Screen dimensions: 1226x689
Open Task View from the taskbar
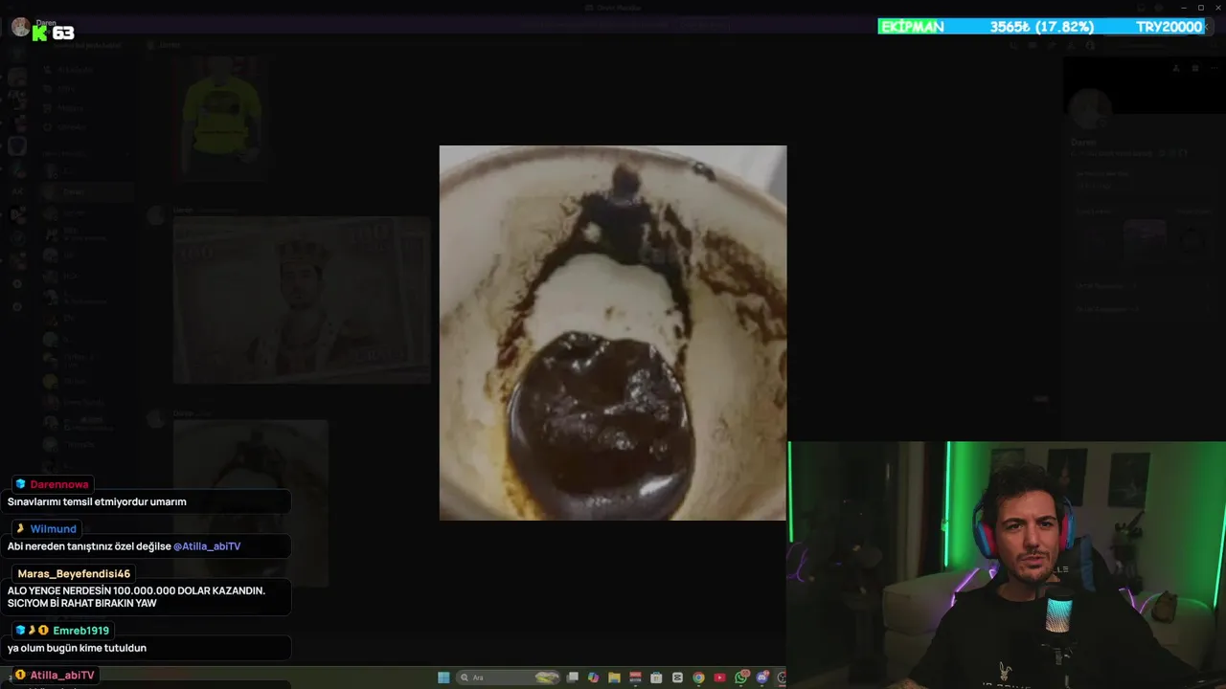click(572, 678)
